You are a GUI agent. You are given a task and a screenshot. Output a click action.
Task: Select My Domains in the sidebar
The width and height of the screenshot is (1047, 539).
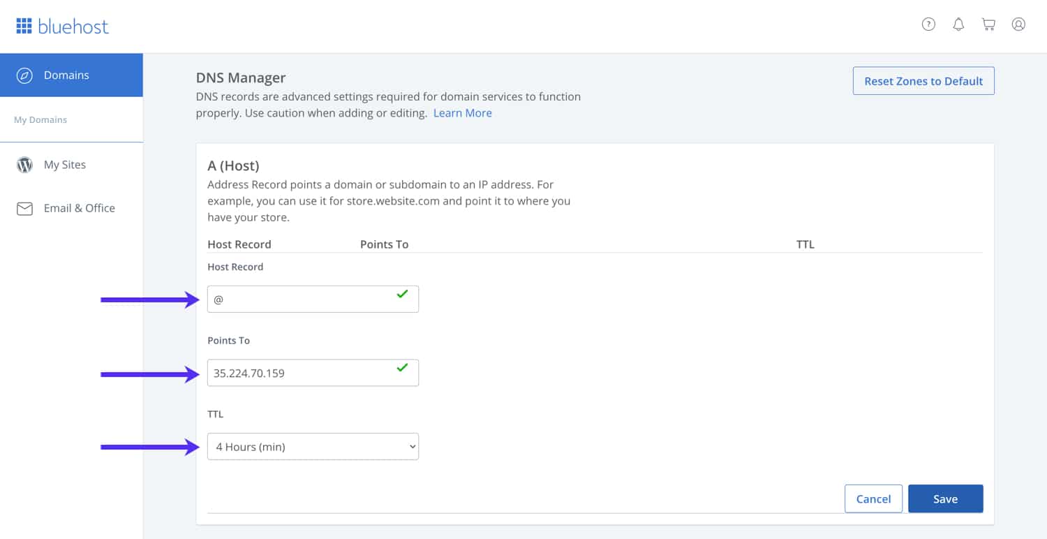(40, 119)
